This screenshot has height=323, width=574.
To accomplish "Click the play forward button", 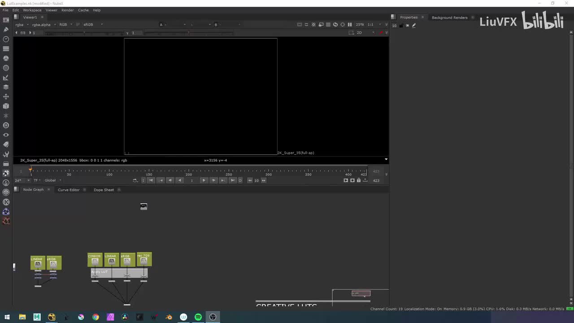I will coord(204,180).
